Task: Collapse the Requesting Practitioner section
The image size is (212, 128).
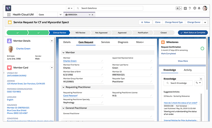Action: point(64,87)
